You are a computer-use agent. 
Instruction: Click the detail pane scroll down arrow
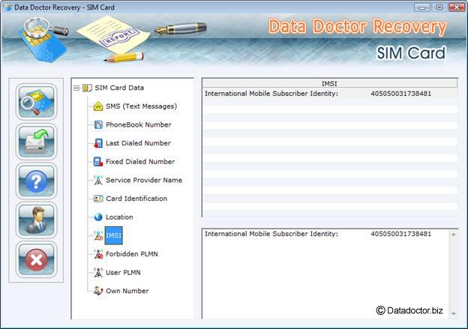[x=453, y=313]
